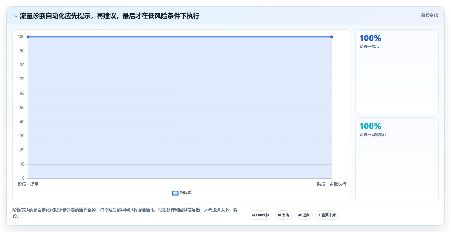Click the x-axis label 阶段一提示
This screenshot has height=232, width=451.
point(28,184)
